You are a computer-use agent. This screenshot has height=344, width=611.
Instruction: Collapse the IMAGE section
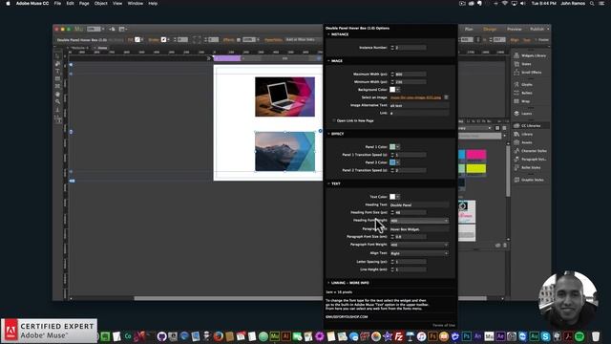tap(328, 61)
